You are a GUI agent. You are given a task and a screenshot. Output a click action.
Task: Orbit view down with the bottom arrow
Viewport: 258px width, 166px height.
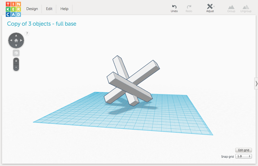click(x=16, y=45)
